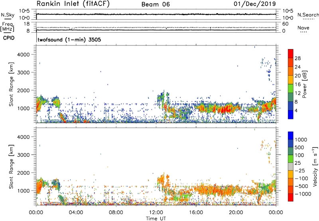Click the "20:00" time tick label
Image resolution: width=319 pixels, height=221 pixels.
click(x=236, y=213)
